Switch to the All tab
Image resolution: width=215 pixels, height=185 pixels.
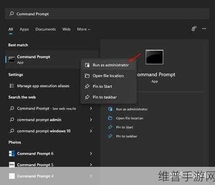coord(10,29)
